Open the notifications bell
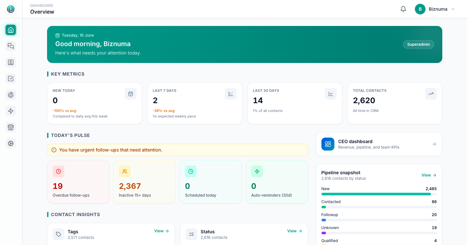 pos(403,9)
